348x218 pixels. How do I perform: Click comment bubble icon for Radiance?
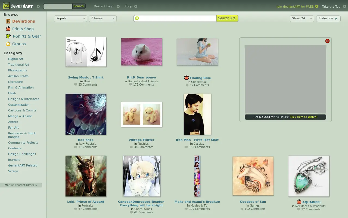pos(76,147)
